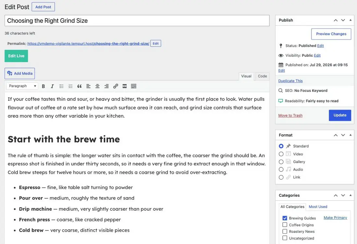The height and width of the screenshot is (244, 357).
Task: Open the Most Used categories tab
Action: click(x=318, y=207)
